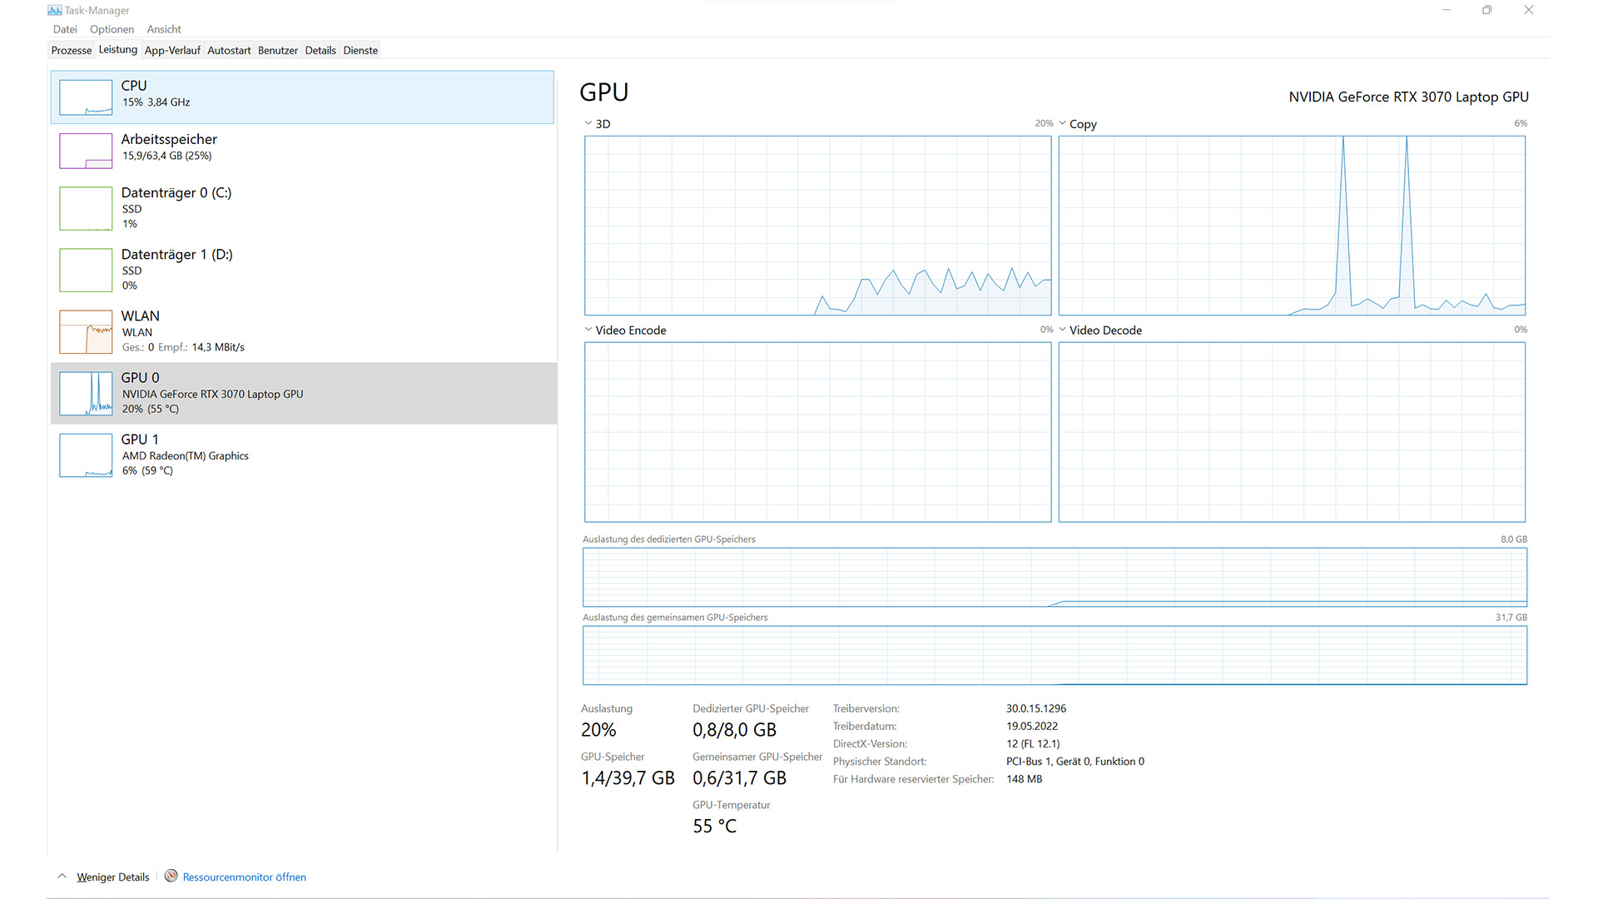Click the Ressourcenmonitor icon at bottom
Image resolution: width=1598 pixels, height=899 pixels.
tap(171, 876)
